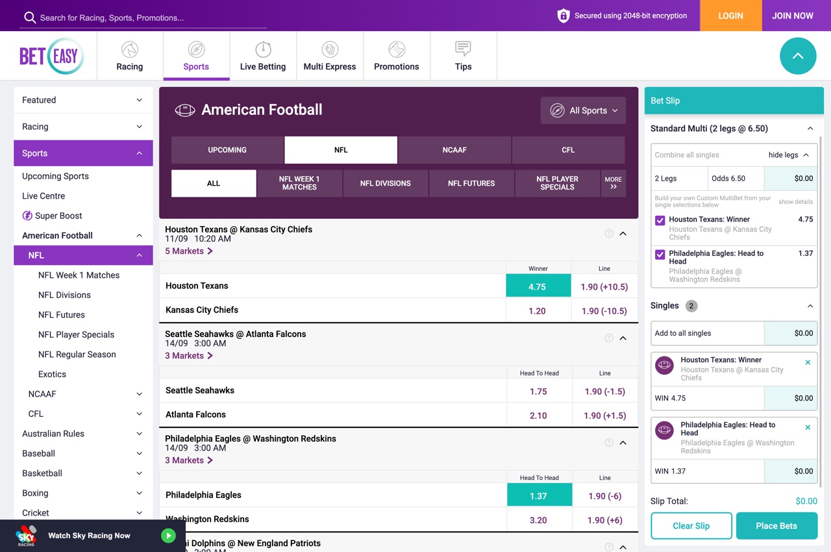Click football icon on Houston Texans single
This screenshot has width=831, height=552.
tap(665, 365)
